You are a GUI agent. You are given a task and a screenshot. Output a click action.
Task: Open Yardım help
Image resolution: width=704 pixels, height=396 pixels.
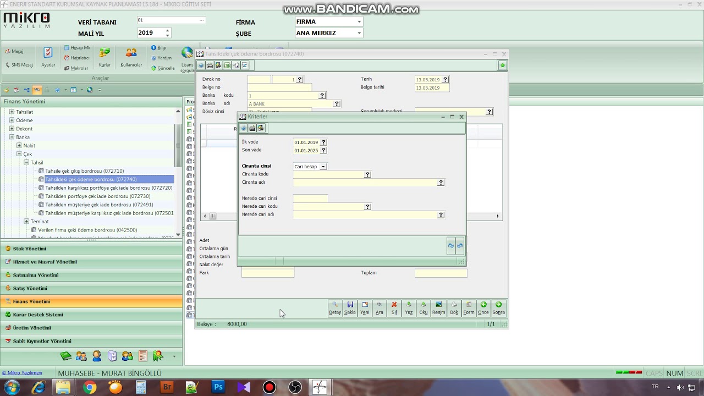point(161,58)
